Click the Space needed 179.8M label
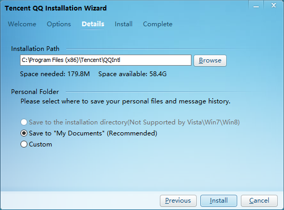 (x=55, y=74)
